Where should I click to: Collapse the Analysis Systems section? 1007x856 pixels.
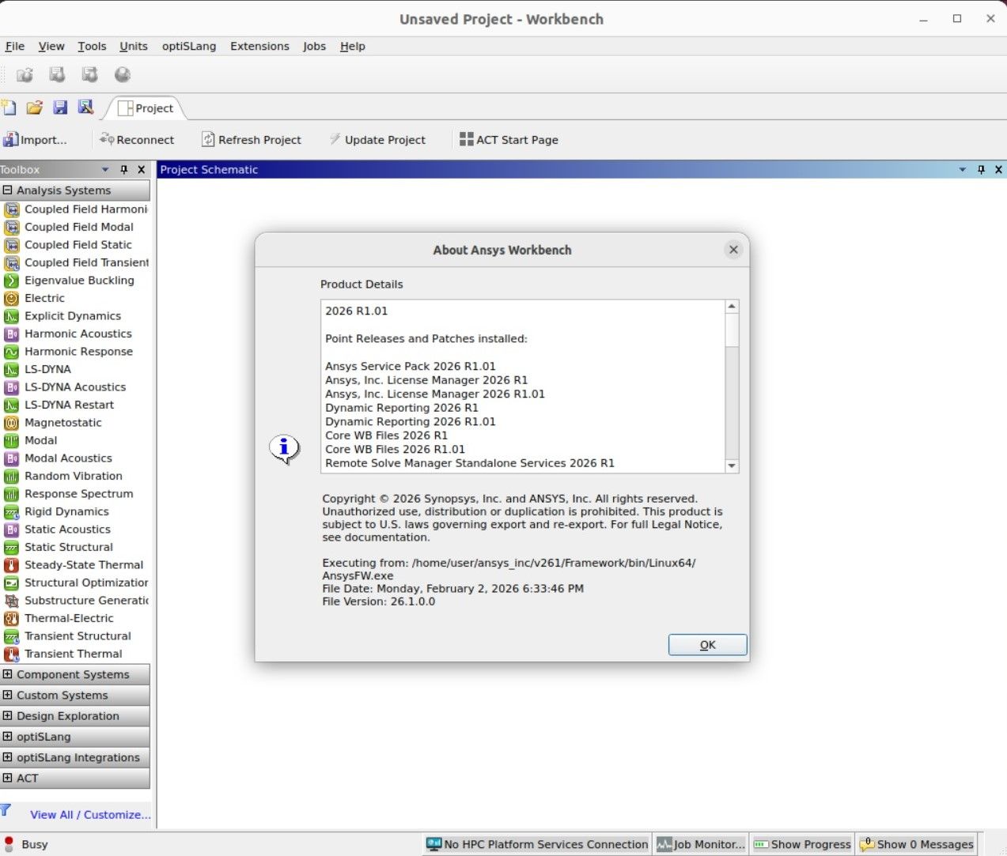[7, 190]
